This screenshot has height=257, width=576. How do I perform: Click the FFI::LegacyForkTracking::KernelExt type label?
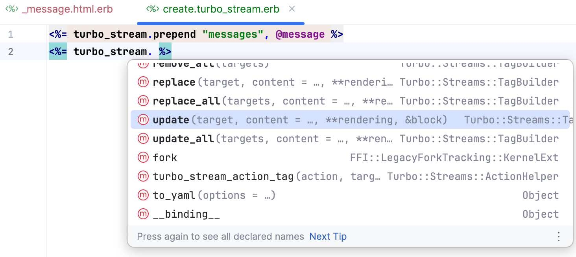pyautogui.click(x=454, y=158)
